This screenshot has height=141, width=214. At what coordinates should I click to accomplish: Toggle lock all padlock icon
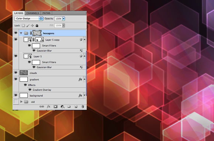coord(37,25)
